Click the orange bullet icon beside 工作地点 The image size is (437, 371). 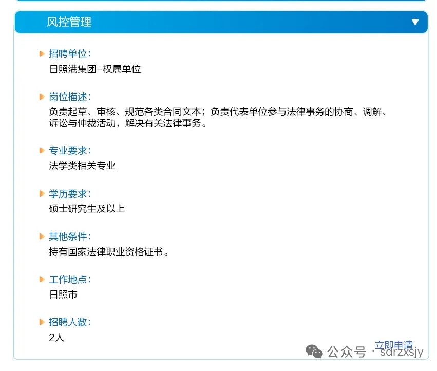[42, 280]
